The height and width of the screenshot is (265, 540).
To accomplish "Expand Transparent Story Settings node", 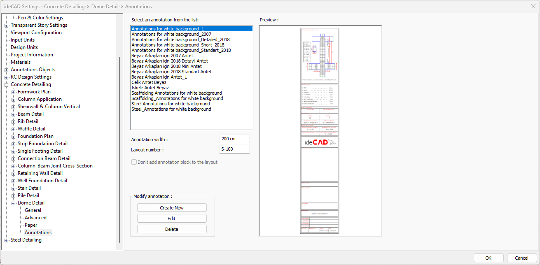I will coord(7,25).
